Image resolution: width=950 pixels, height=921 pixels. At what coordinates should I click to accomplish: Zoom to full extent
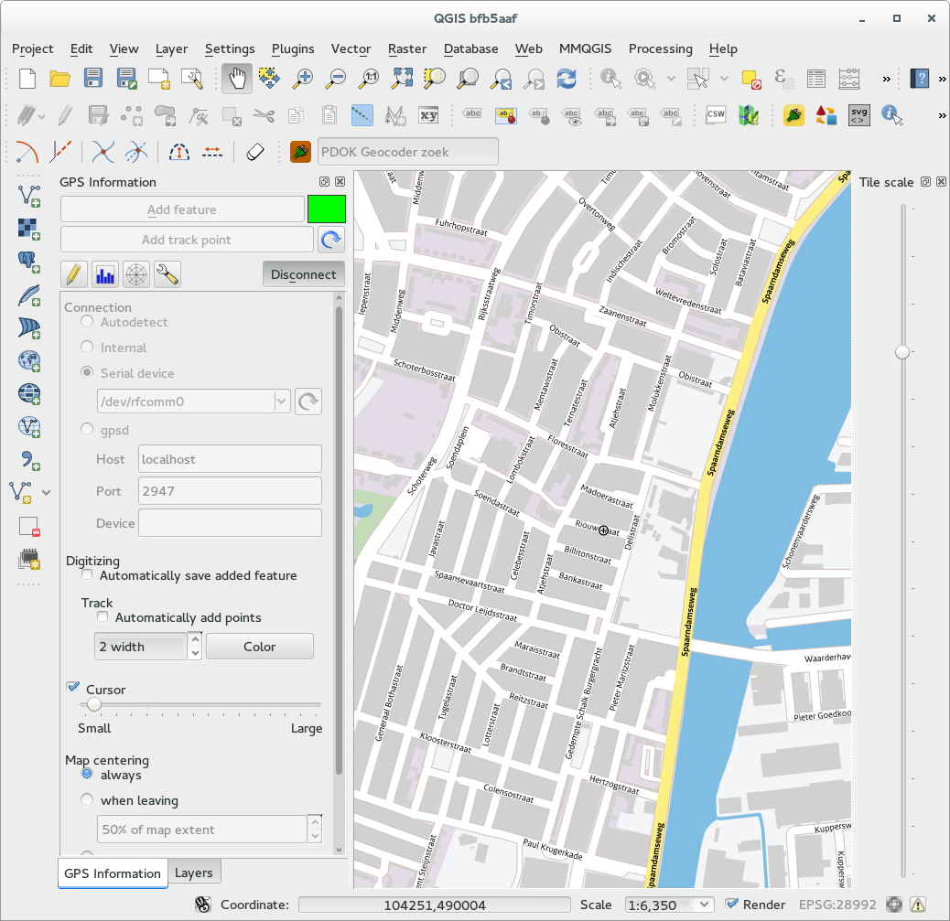(403, 79)
